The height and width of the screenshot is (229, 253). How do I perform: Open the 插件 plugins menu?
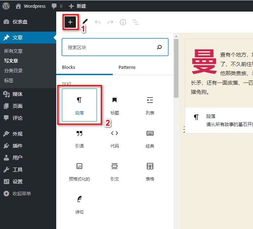pos(28,146)
